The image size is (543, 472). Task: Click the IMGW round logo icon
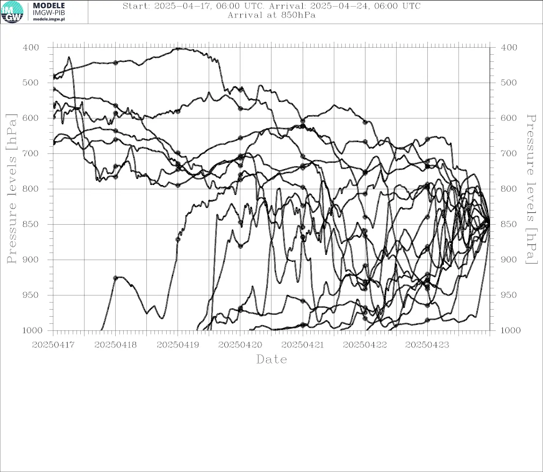click(12, 12)
